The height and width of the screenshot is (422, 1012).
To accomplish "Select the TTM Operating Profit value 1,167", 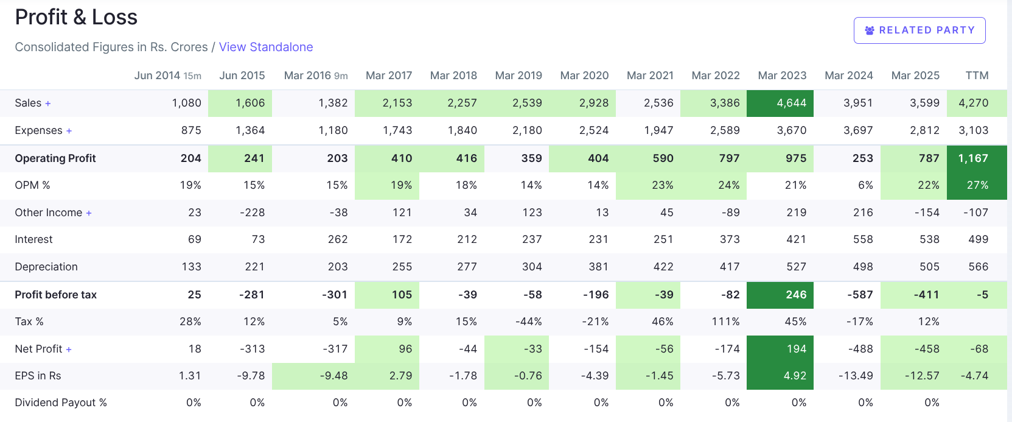I will click(973, 158).
